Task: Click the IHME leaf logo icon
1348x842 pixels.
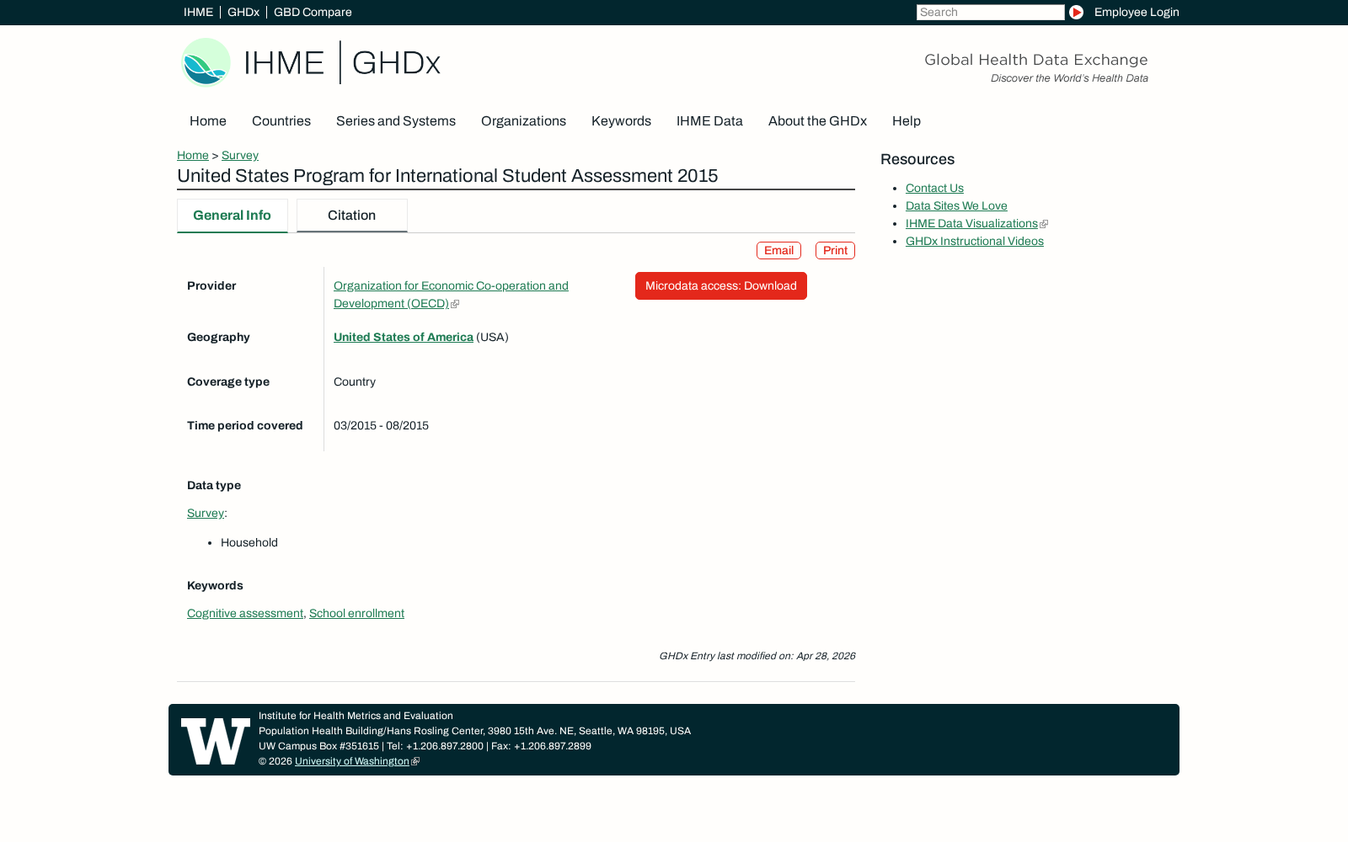Action: tap(206, 62)
